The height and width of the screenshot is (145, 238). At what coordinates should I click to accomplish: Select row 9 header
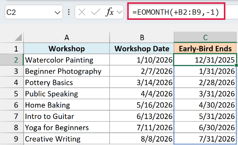click(x=12, y=139)
